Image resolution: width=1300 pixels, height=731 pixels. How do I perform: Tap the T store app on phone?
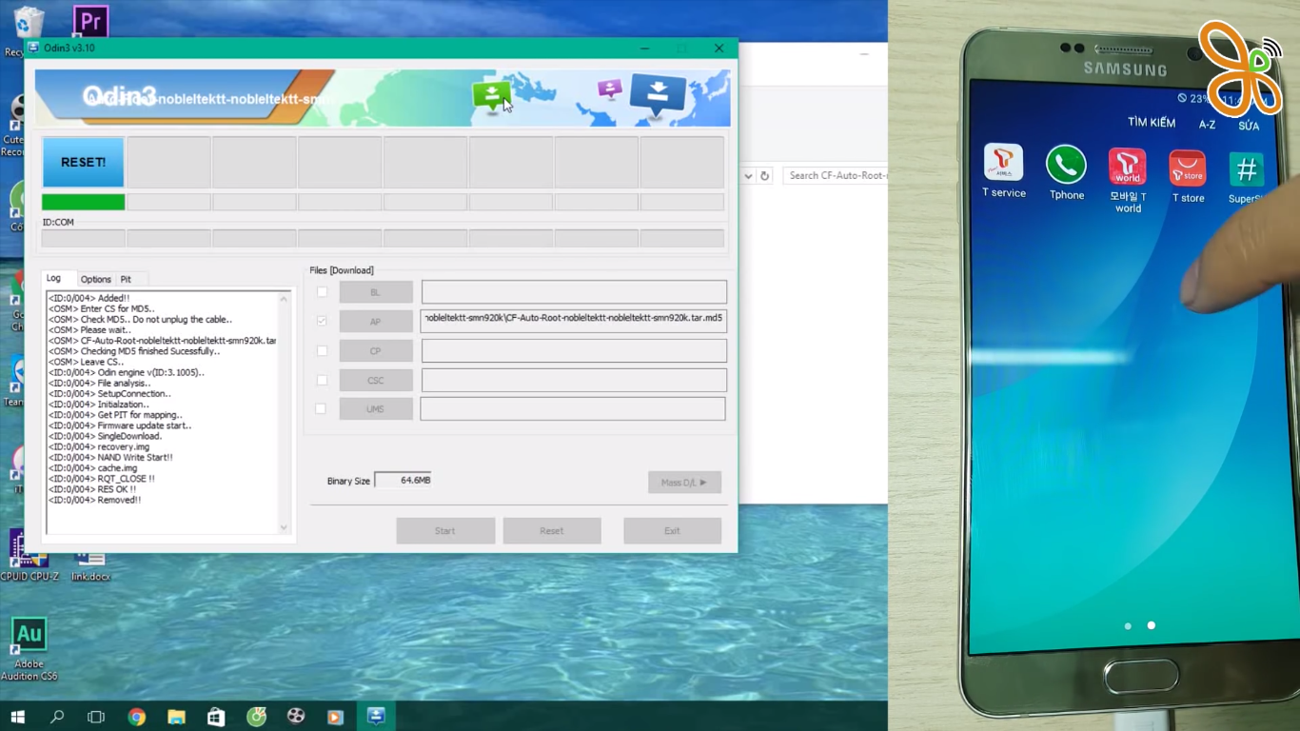pyautogui.click(x=1188, y=176)
